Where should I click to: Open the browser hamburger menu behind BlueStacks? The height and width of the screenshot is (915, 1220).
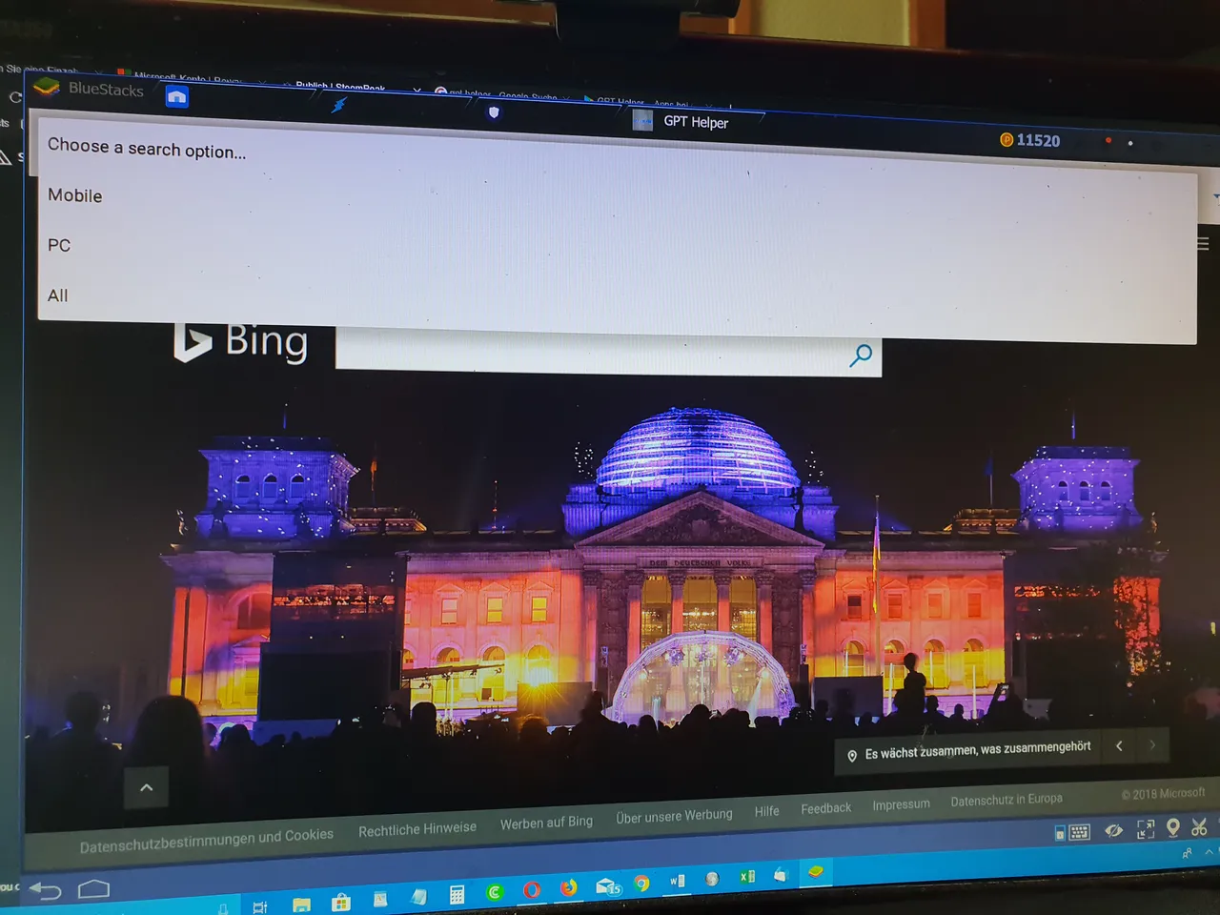point(1203,244)
